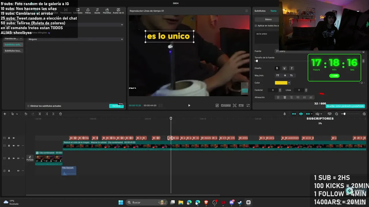Toggle bold text style
Image resolution: width=369 pixels, height=207 pixels.
coord(277,68)
